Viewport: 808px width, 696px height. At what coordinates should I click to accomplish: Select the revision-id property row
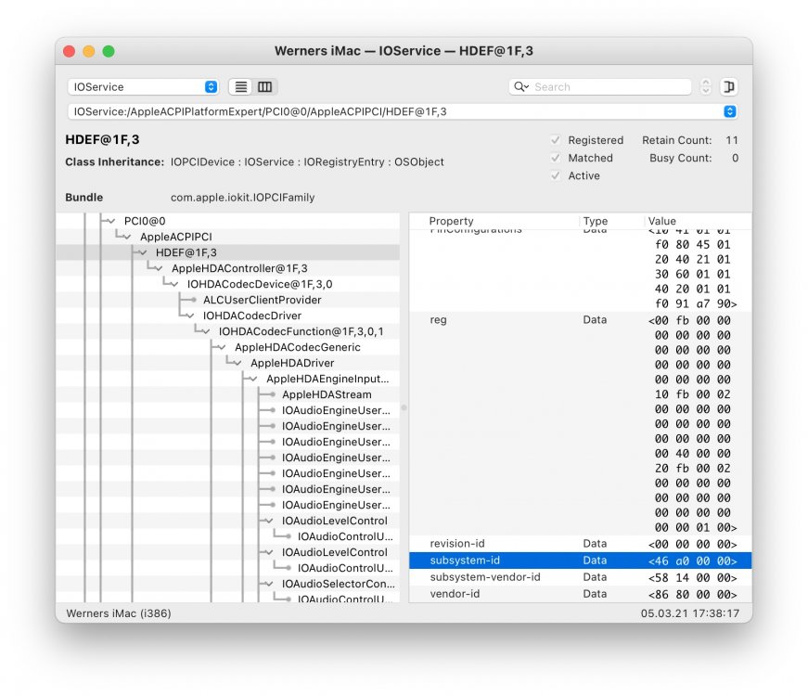pyautogui.click(x=580, y=544)
